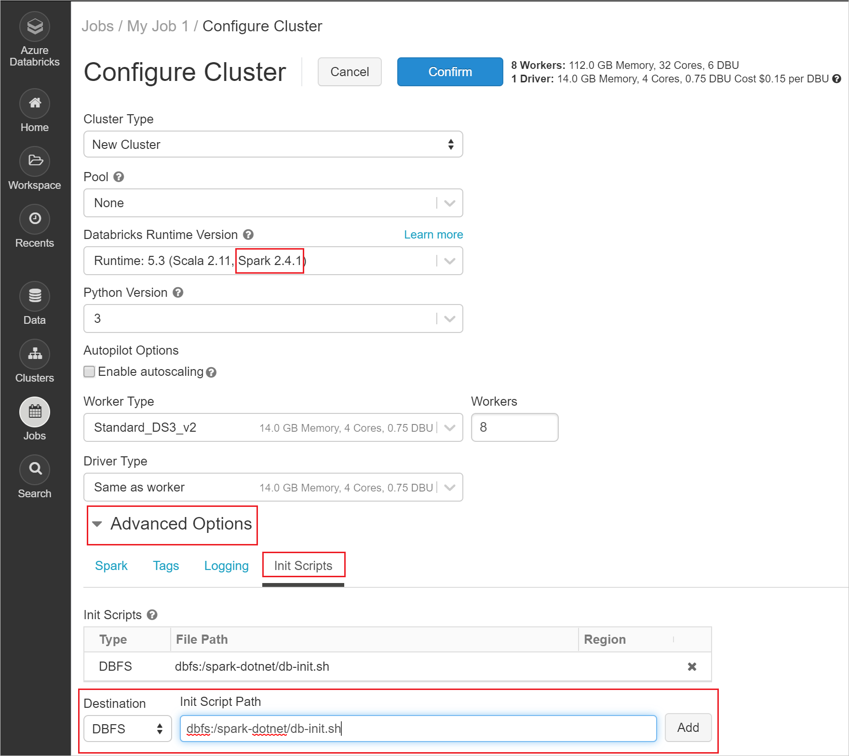Open the Recents icon

point(34,219)
